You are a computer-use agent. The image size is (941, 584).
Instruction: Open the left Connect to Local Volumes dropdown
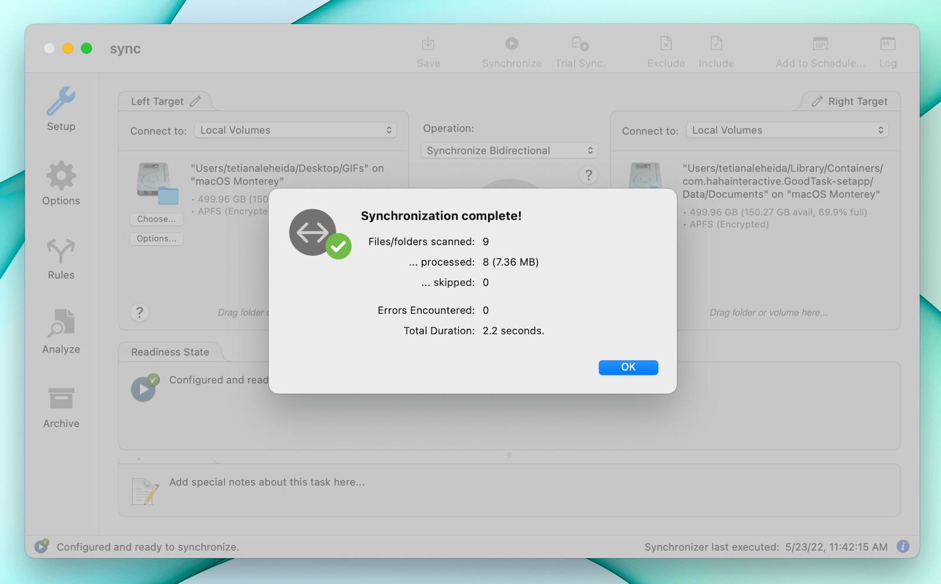pyautogui.click(x=295, y=130)
